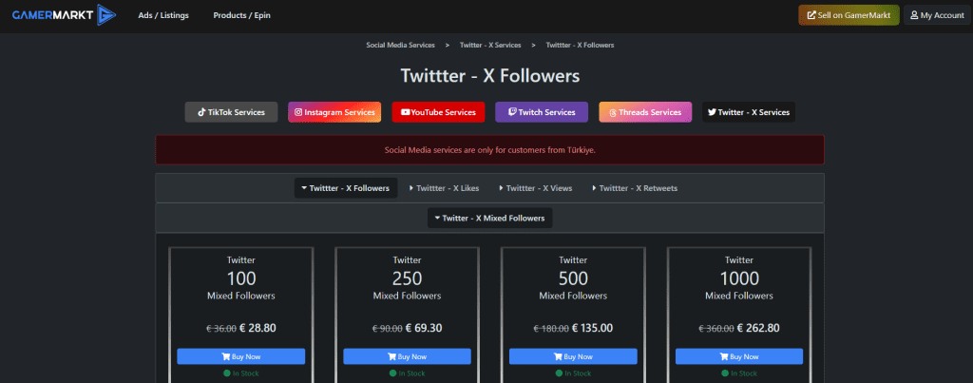Viewport: 973px width, 383px height.
Task: Click the 500 quantity number
Action: pos(573,278)
